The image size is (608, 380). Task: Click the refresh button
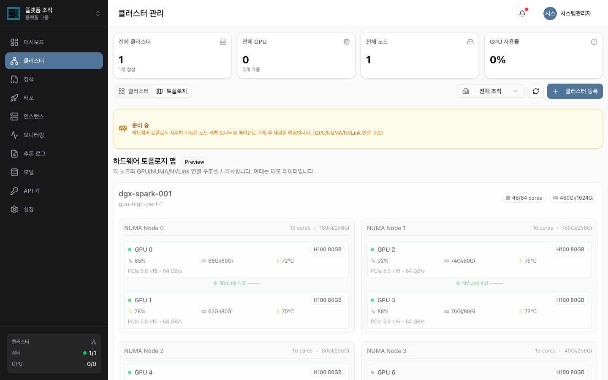coord(536,91)
